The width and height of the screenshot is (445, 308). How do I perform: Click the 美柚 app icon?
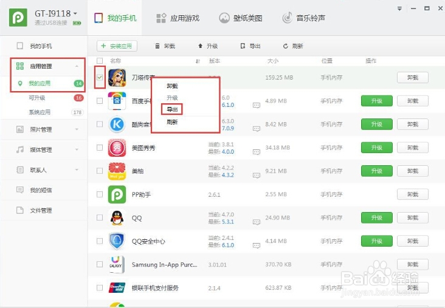(x=117, y=171)
